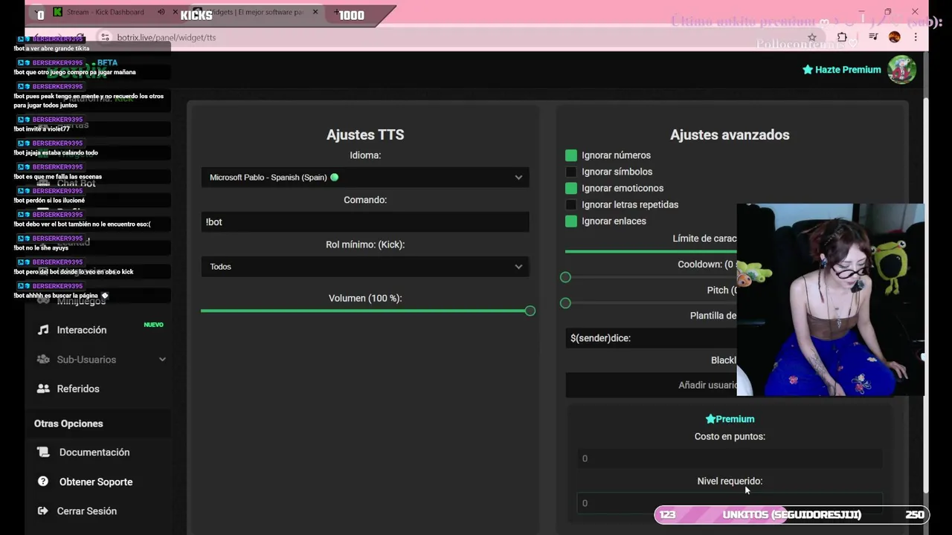Image resolution: width=952 pixels, height=535 pixels.
Task: Focus the Comando input field with !bot
Action: pyautogui.click(x=365, y=222)
